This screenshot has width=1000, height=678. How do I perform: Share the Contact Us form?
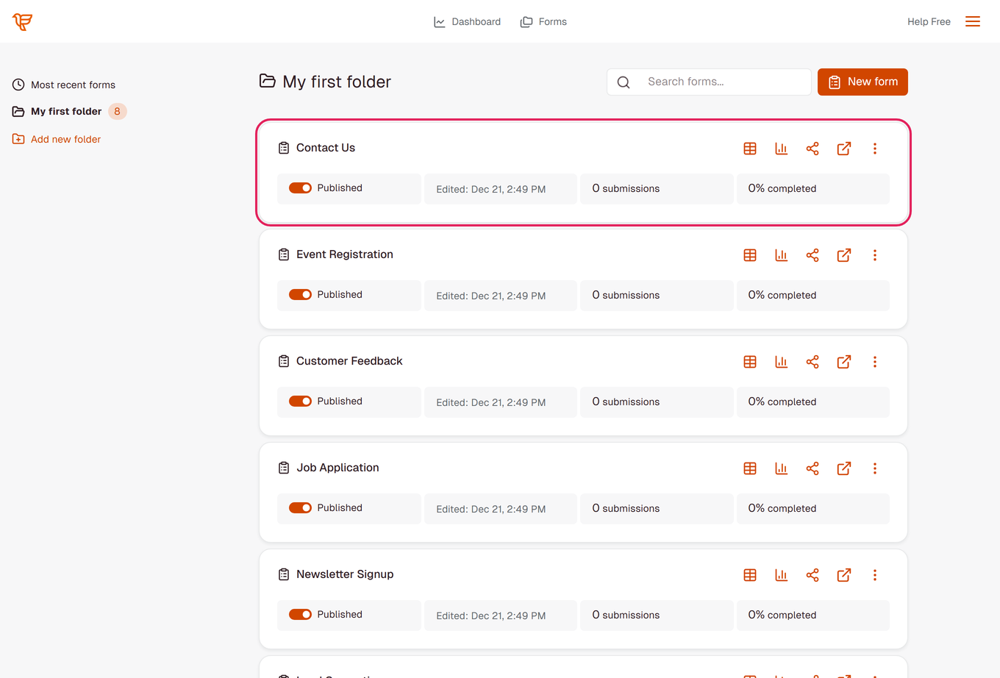pos(813,149)
